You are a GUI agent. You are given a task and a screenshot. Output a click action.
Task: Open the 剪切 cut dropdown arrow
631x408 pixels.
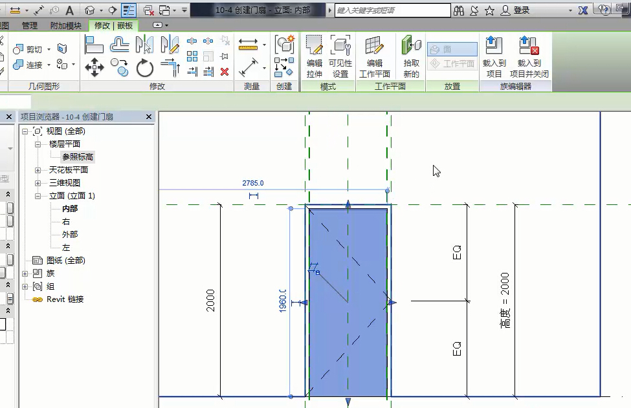point(49,50)
